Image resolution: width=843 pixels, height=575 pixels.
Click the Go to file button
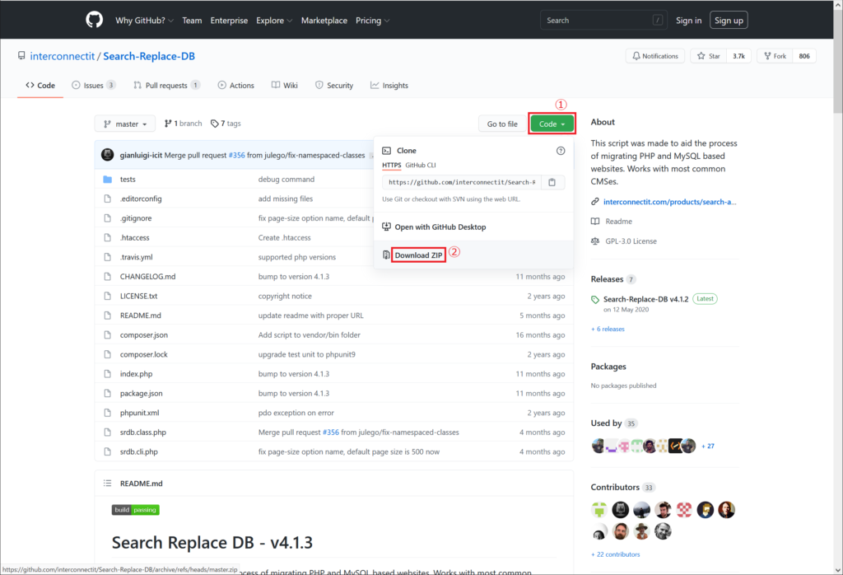click(502, 124)
